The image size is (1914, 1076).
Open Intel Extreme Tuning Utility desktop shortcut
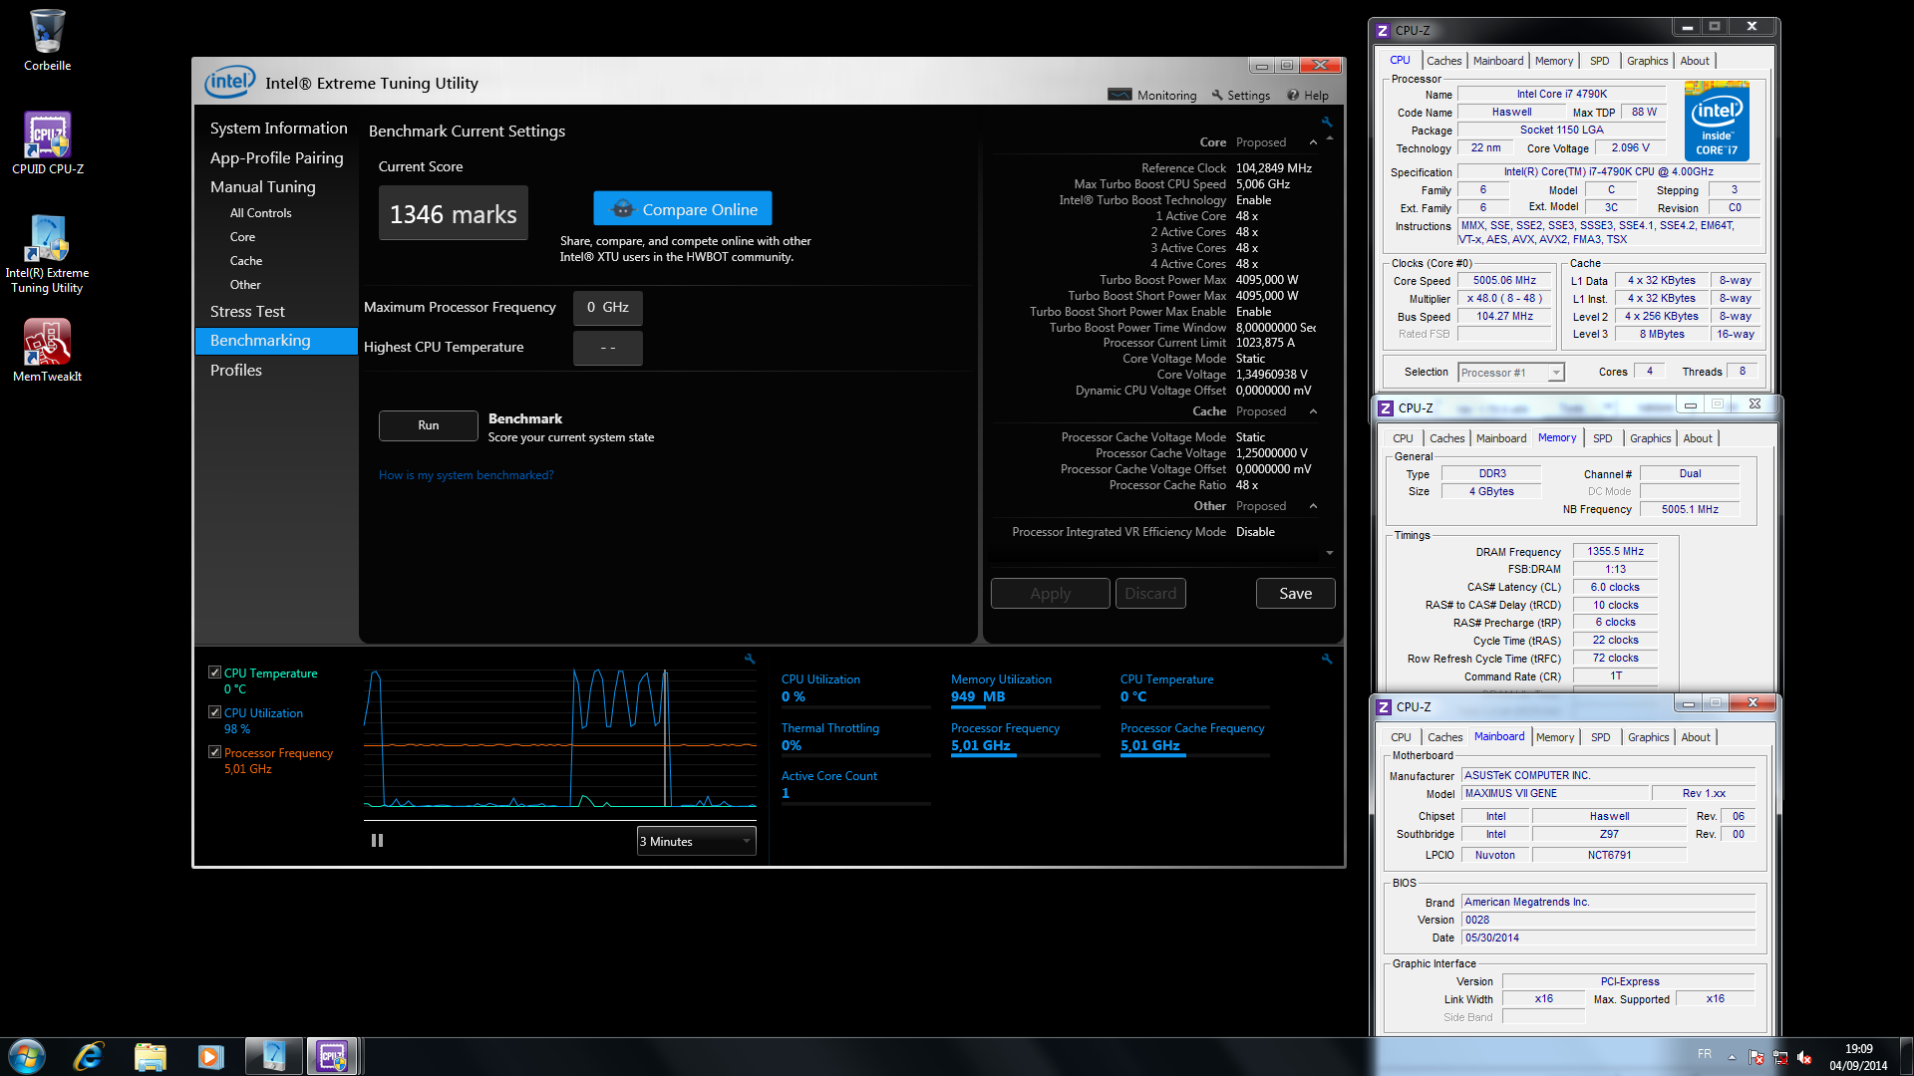(47, 254)
